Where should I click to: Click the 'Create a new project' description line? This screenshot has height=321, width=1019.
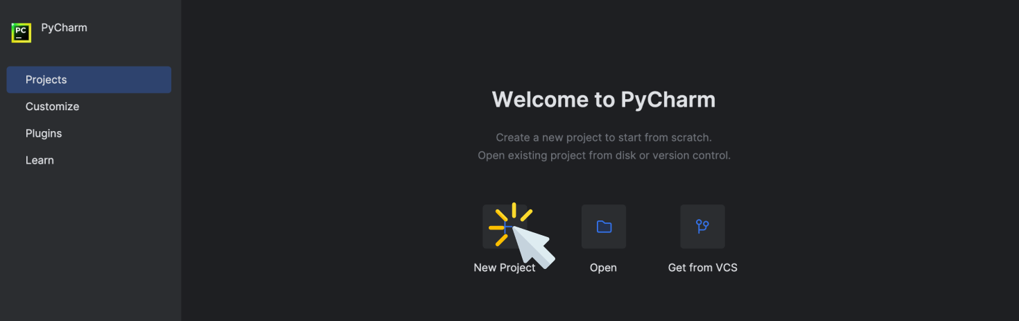tap(604, 137)
